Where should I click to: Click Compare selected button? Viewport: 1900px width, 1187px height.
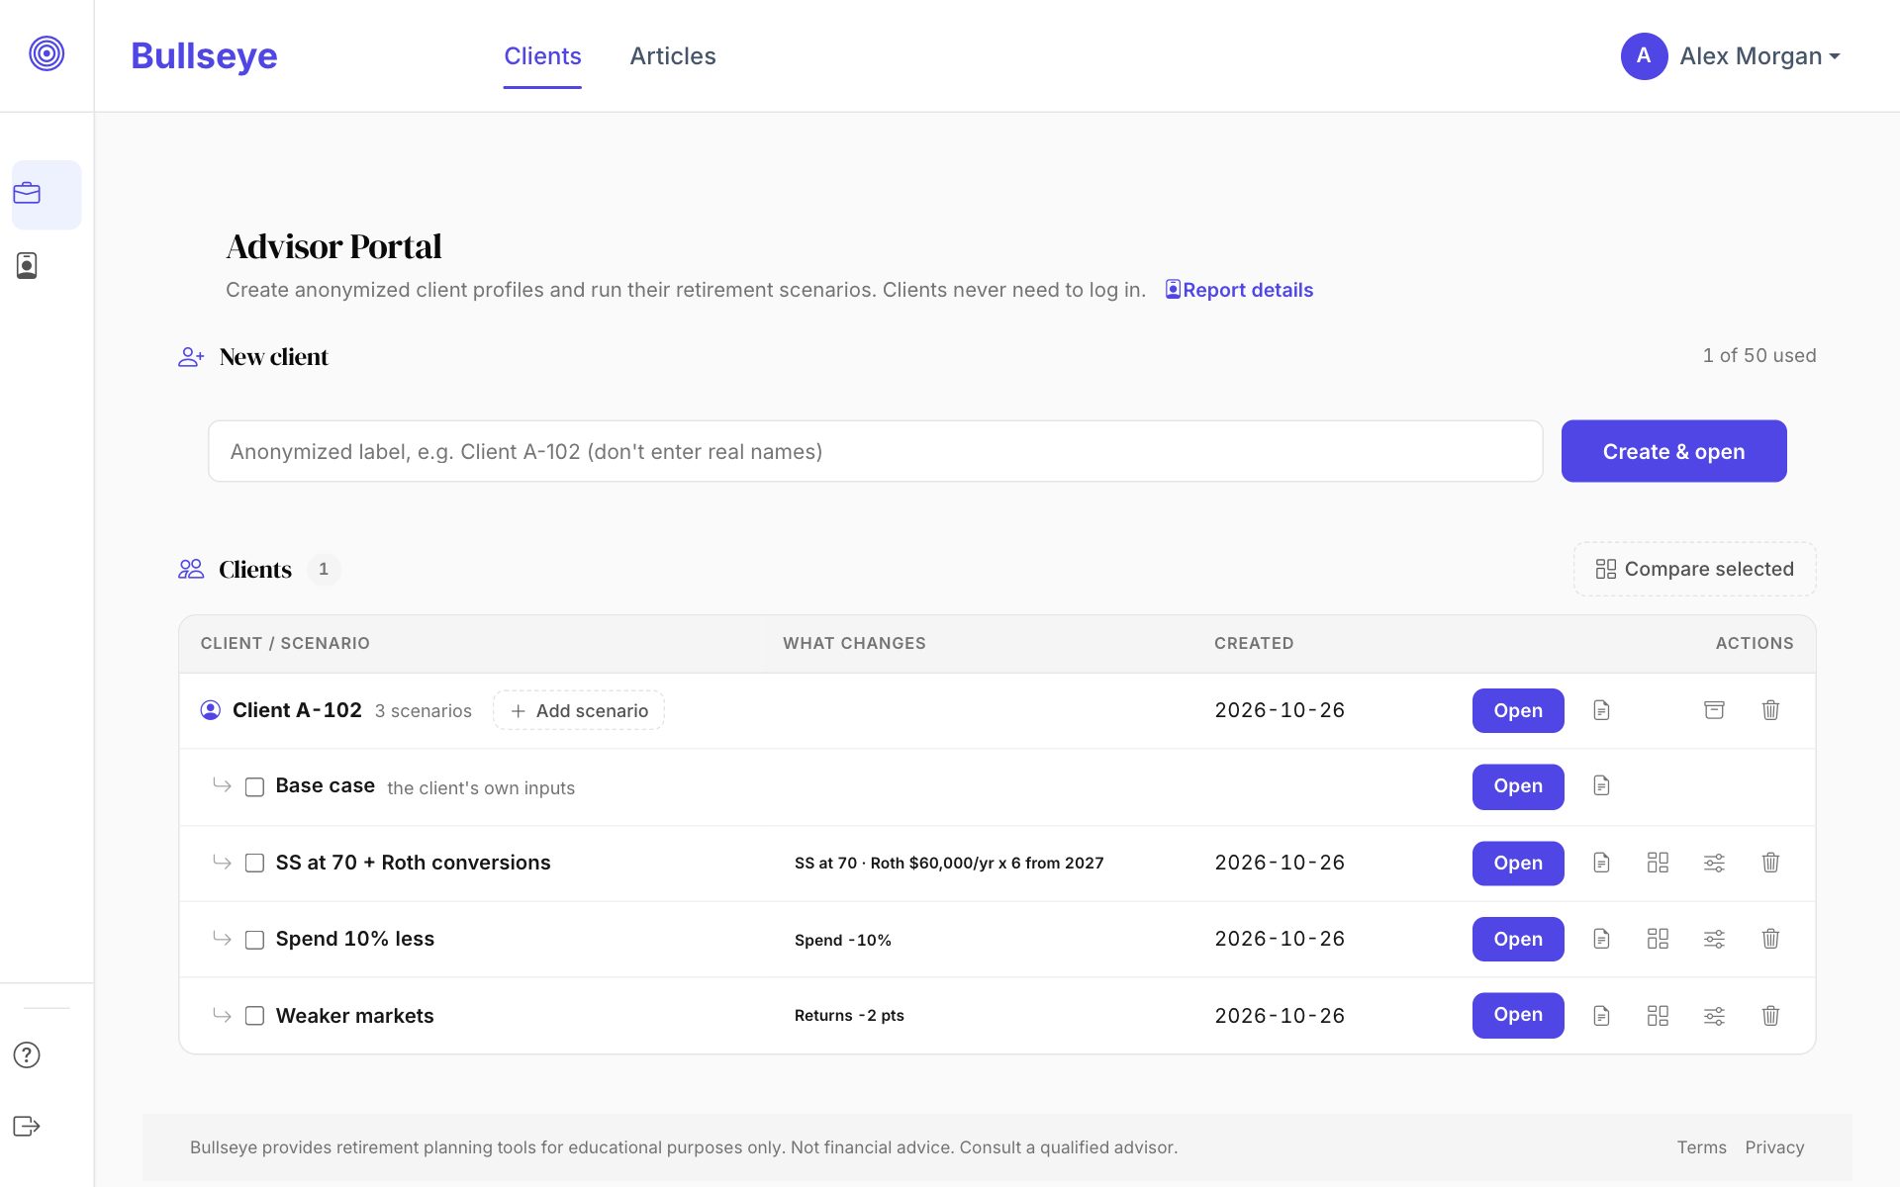point(1694,569)
